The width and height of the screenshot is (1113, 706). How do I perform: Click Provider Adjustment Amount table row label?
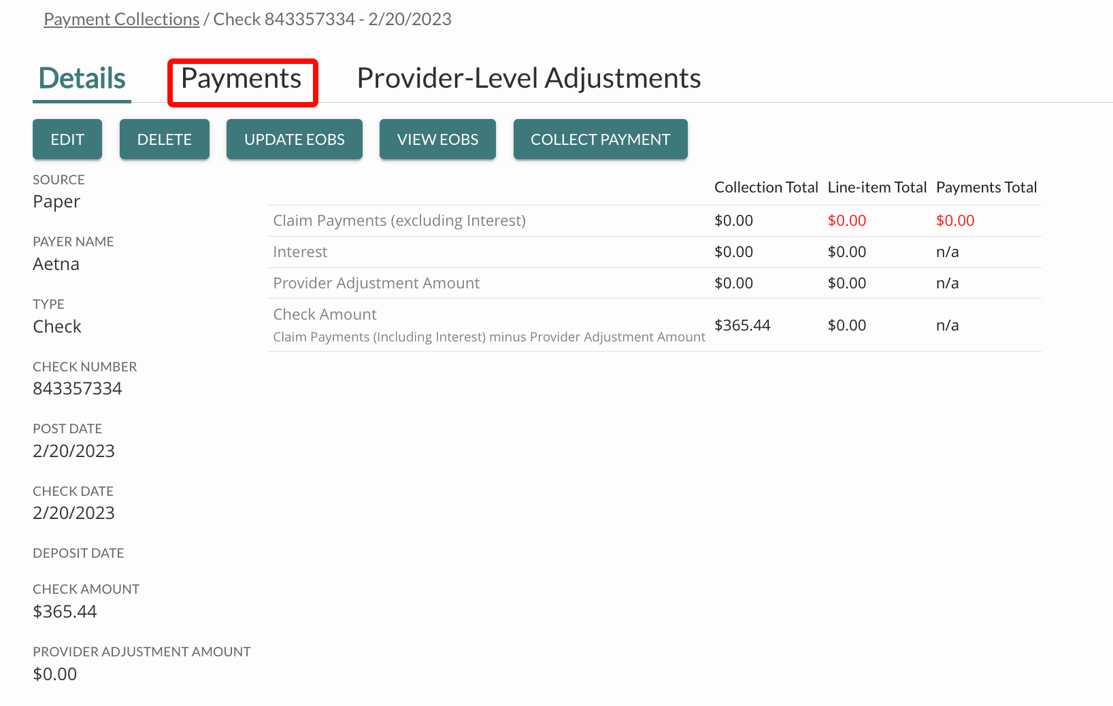tap(376, 283)
